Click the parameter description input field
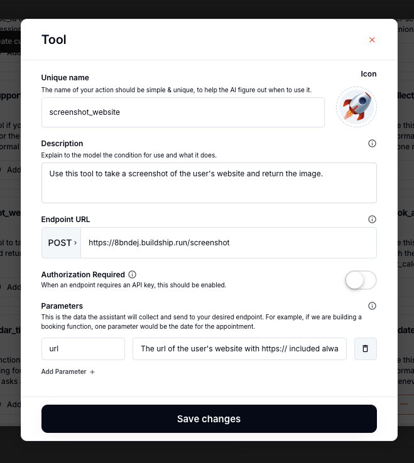Image resolution: width=414 pixels, height=463 pixels. [239, 349]
